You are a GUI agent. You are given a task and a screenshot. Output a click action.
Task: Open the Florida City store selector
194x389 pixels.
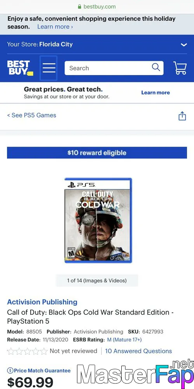pyautogui.click(x=56, y=44)
